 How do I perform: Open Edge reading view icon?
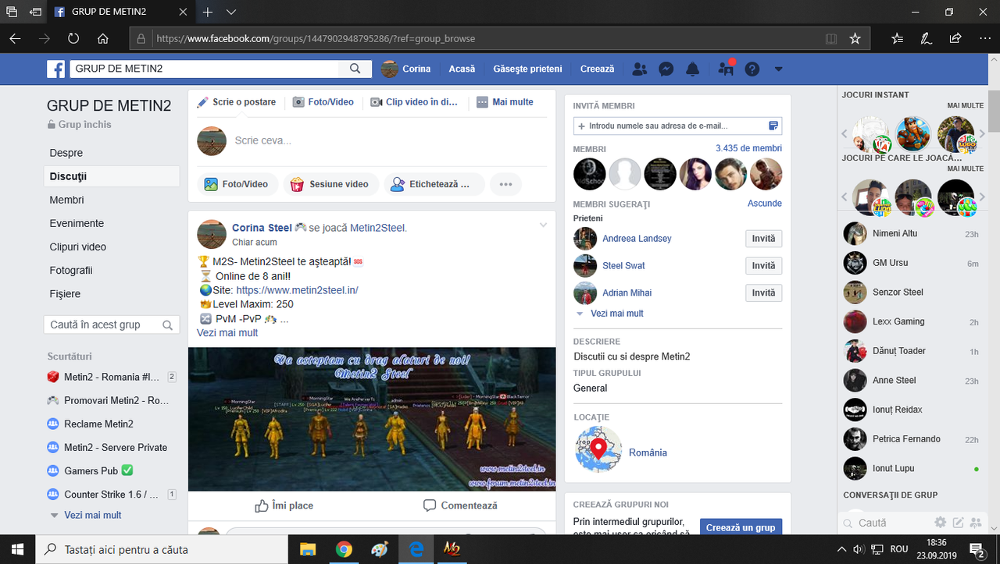831,38
